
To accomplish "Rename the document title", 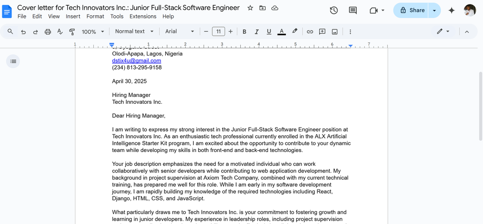I will pyautogui.click(x=128, y=8).
